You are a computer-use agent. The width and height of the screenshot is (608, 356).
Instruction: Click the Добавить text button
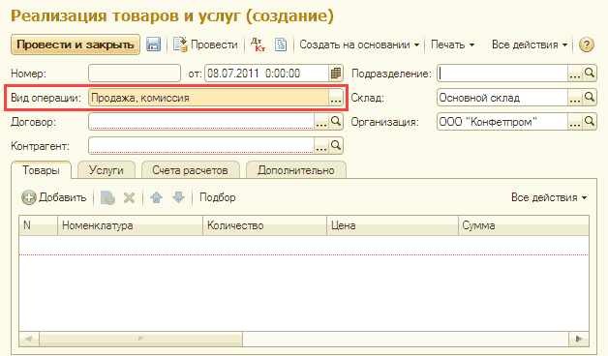pyautogui.click(x=62, y=197)
